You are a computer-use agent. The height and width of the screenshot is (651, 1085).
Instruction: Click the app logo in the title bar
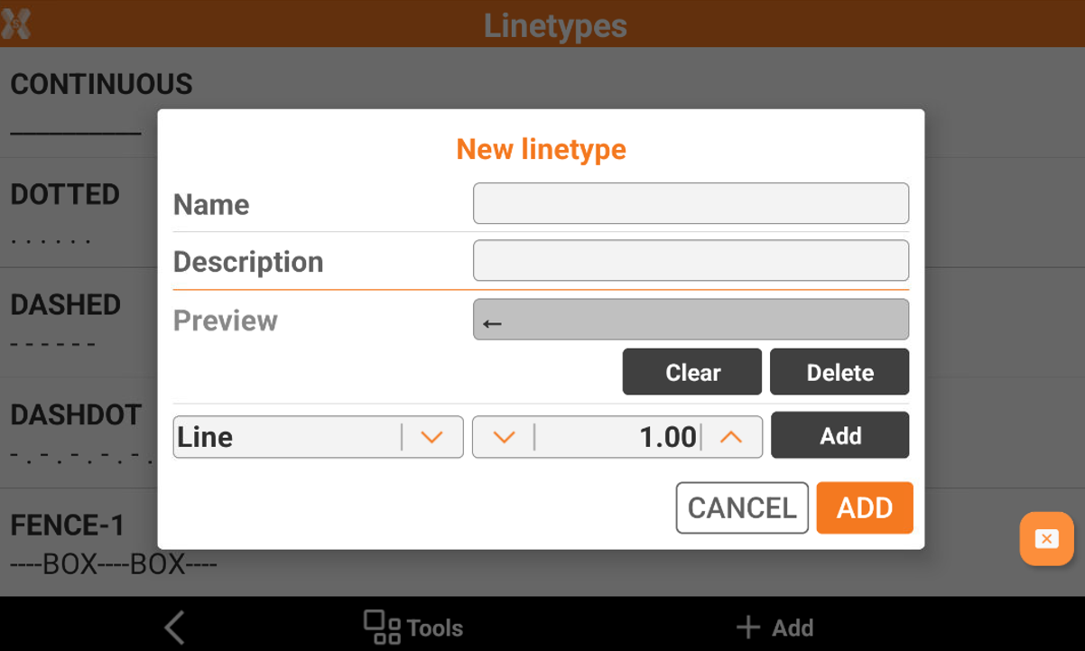[x=17, y=23]
